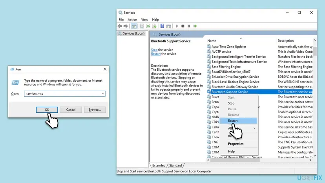This screenshot has width=325, height=183.
Task: Click Browse... in the Run dialog
Action: point(95,110)
